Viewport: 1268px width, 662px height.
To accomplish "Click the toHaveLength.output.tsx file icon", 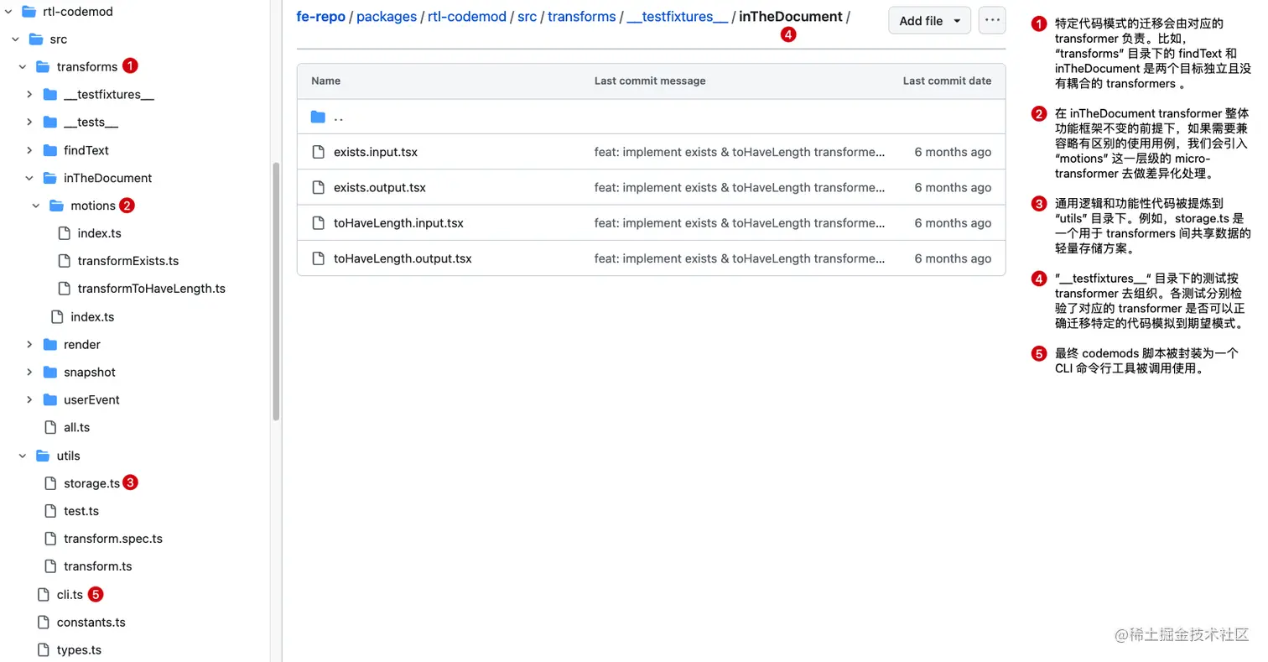I will (x=318, y=258).
